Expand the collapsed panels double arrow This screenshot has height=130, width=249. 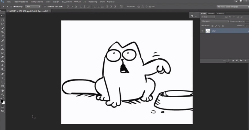(198, 11)
